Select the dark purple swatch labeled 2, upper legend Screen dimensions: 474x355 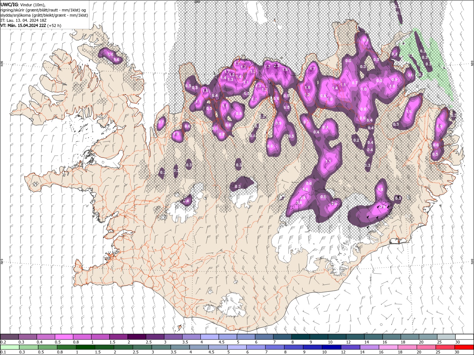(x=137, y=337)
